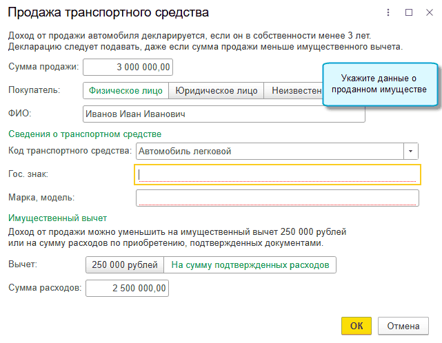Switch buyer type to Юридическое лицо
This screenshot has height=343, width=442.
coord(217,90)
